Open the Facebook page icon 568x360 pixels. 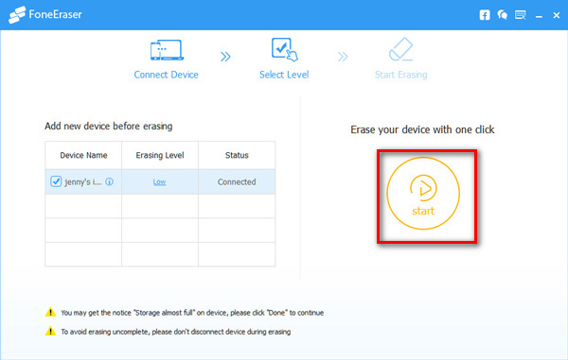tap(485, 15)
